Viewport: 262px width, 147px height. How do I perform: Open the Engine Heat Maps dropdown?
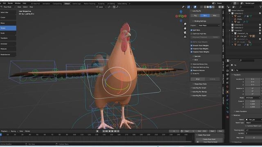pos(209,25)
